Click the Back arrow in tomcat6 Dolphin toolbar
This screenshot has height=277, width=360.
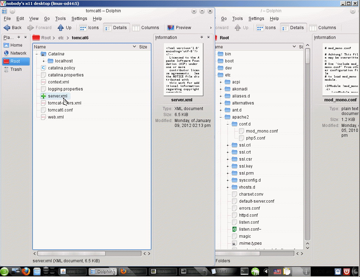[12, 28]
